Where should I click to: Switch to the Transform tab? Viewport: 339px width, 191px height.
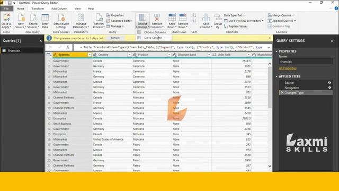[x=38, y=8]
